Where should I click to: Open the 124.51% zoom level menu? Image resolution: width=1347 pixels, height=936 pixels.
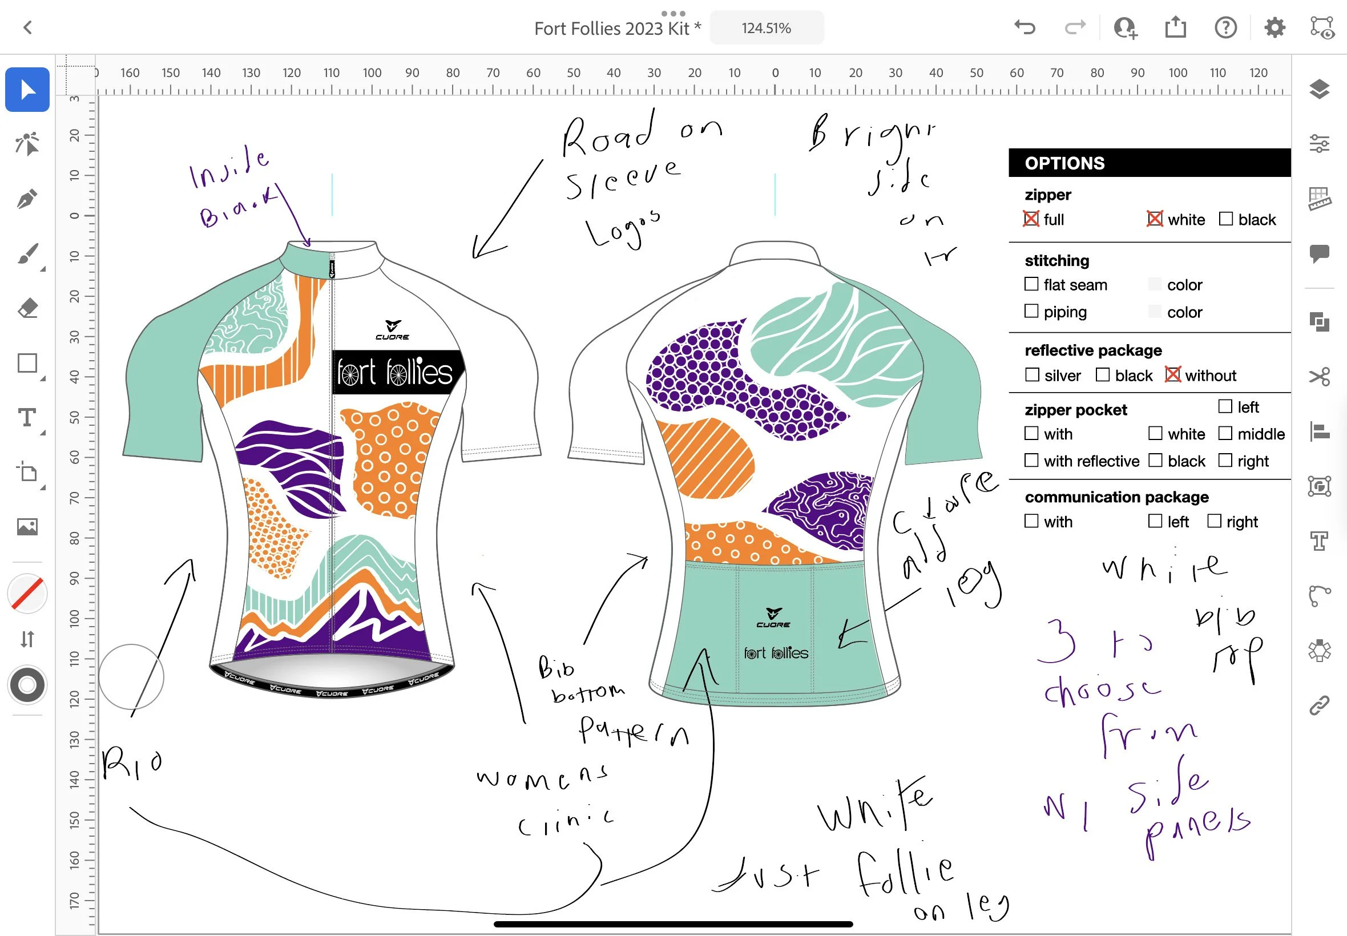click(x=766, y=27)
